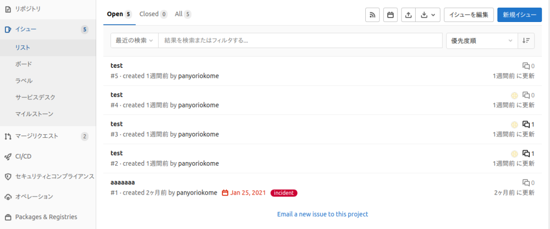Open the 最近の検索 recent searches dropdown
This screenshot has height=229, width=550.
click(x=134, y=40)
